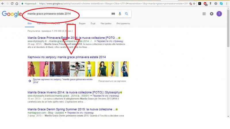
Task: Open Manila Grace Primavera/Estate 2014 result
Action: (x=73, y=38)
